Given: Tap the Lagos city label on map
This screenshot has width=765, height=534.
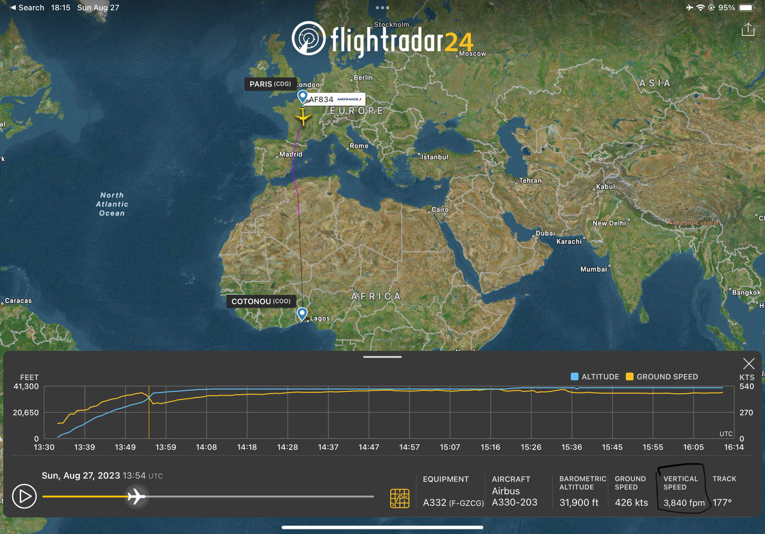Looking at the screenshot, I should [320, 318].
